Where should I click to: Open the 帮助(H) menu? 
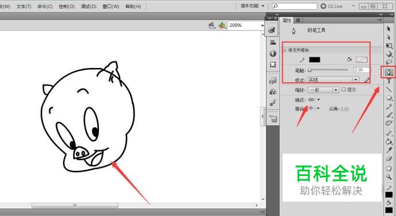(133, 6)
